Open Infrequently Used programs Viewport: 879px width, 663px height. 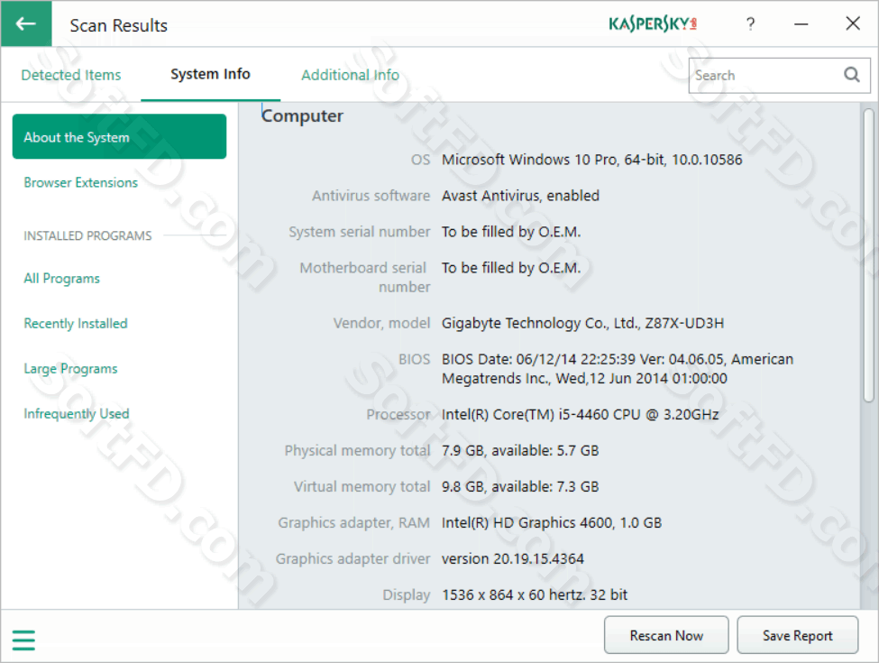pos(77,414)
